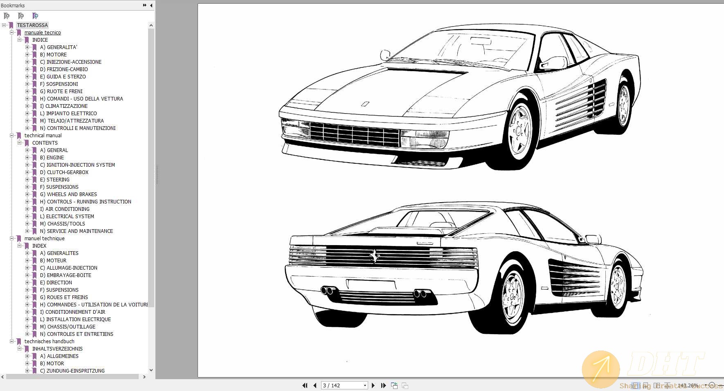Expand the A) GENERALITA' bookmark

[x=27, y=47]
